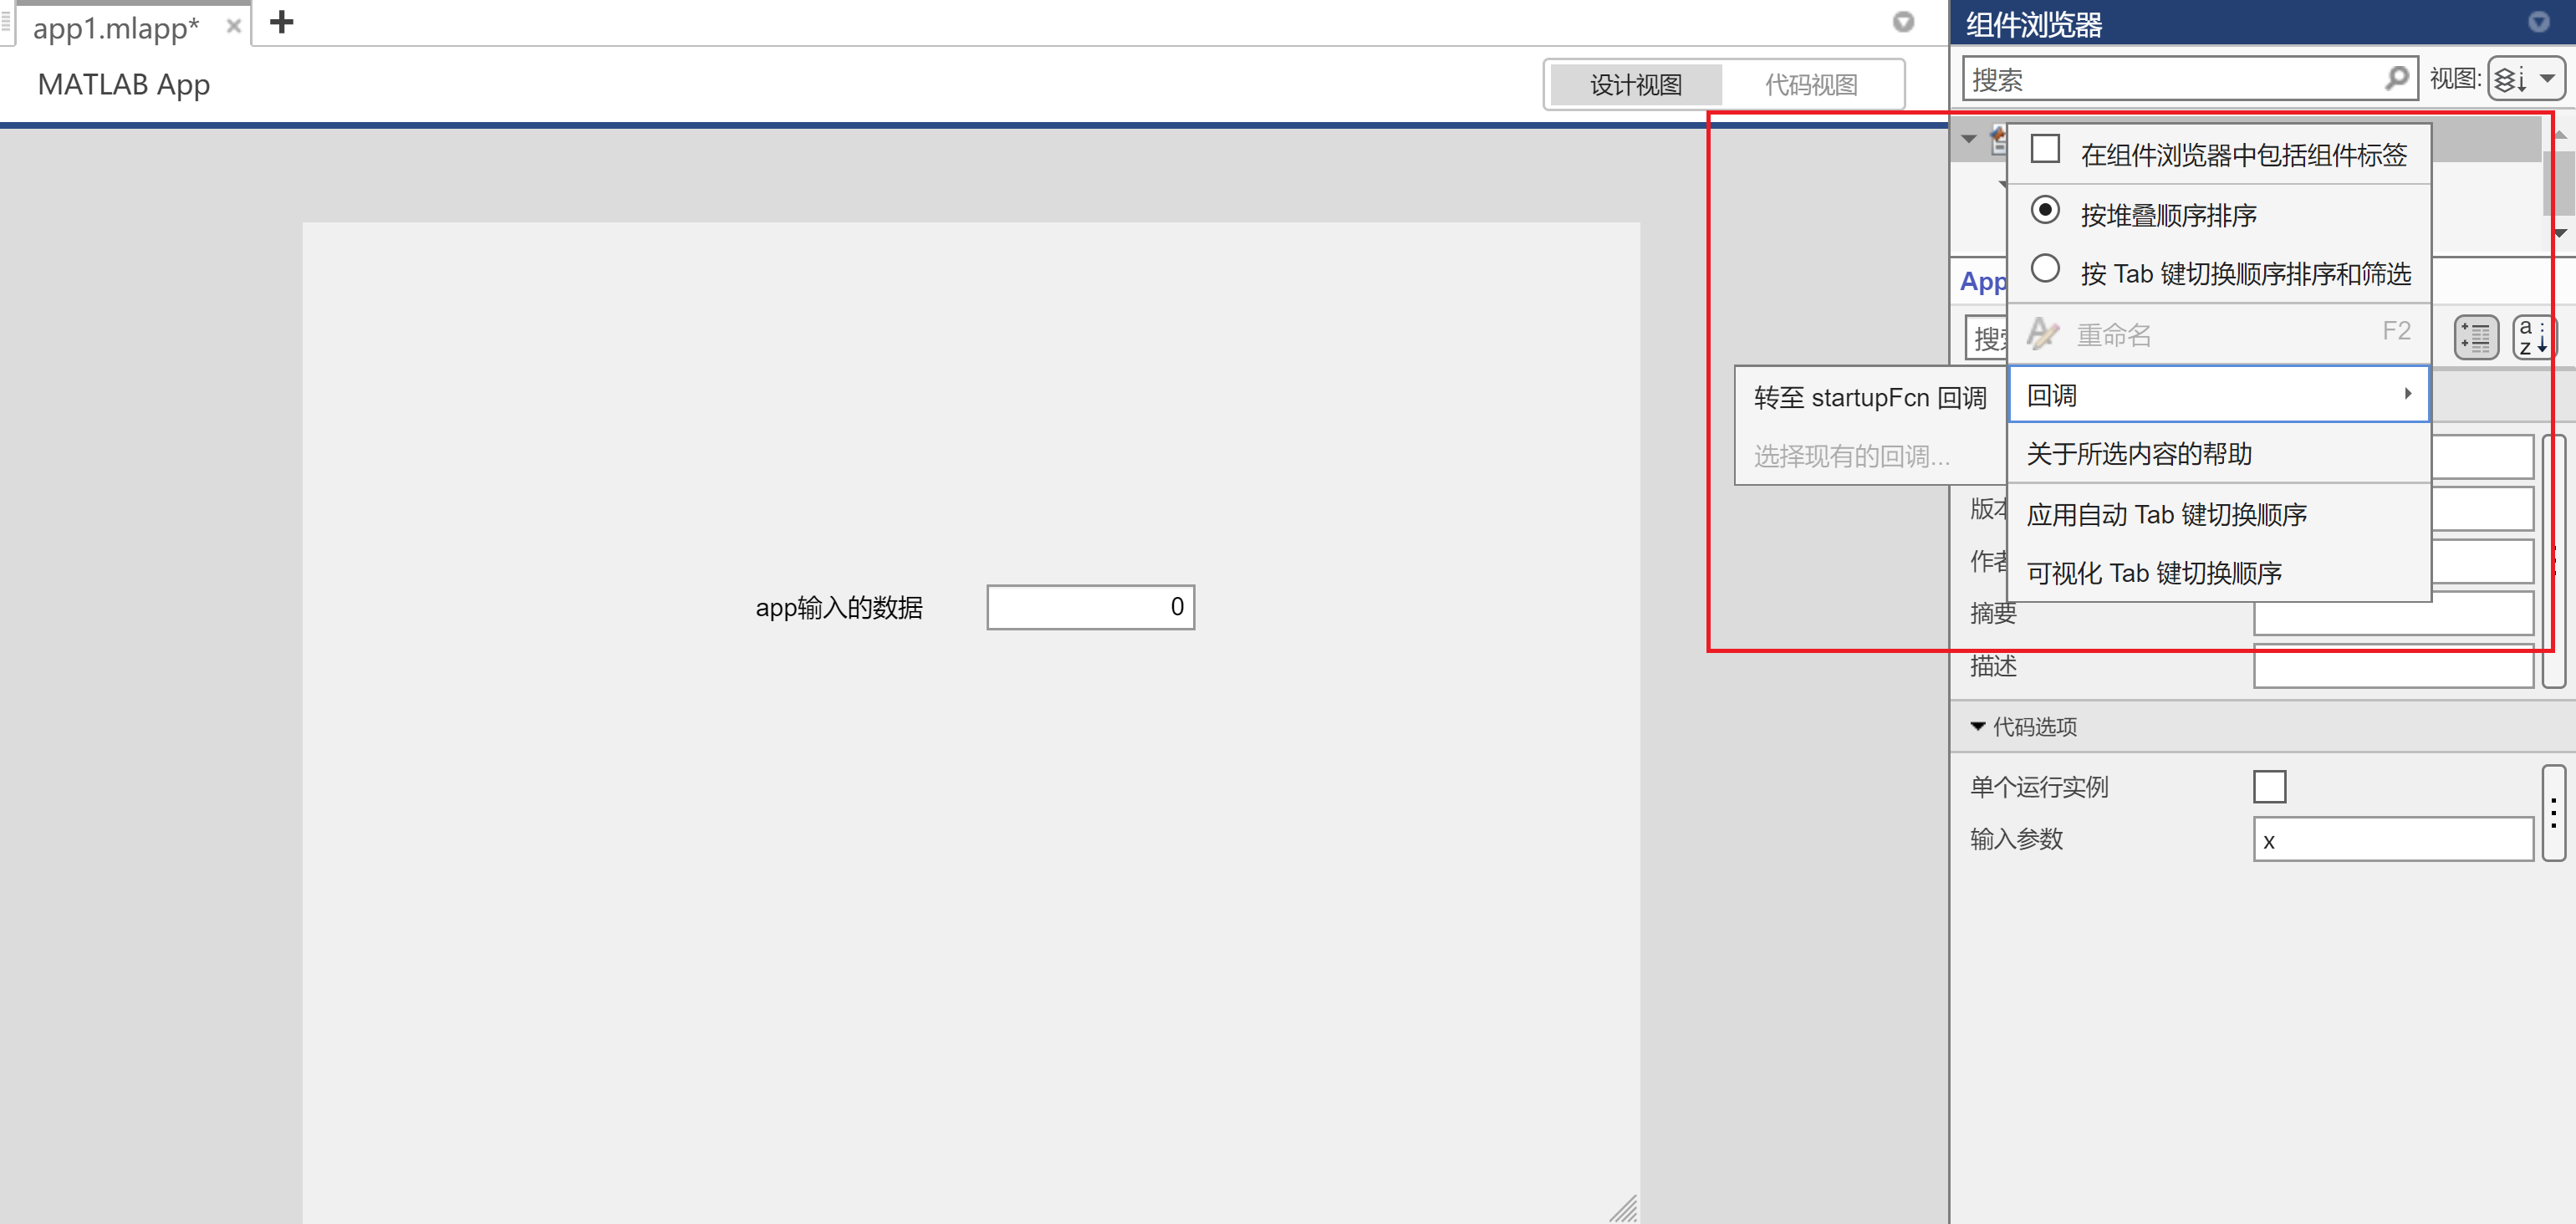2576x1224 pixels.
Task: Click the 输入参数 input field containing x
Action: coord(2391,840)
